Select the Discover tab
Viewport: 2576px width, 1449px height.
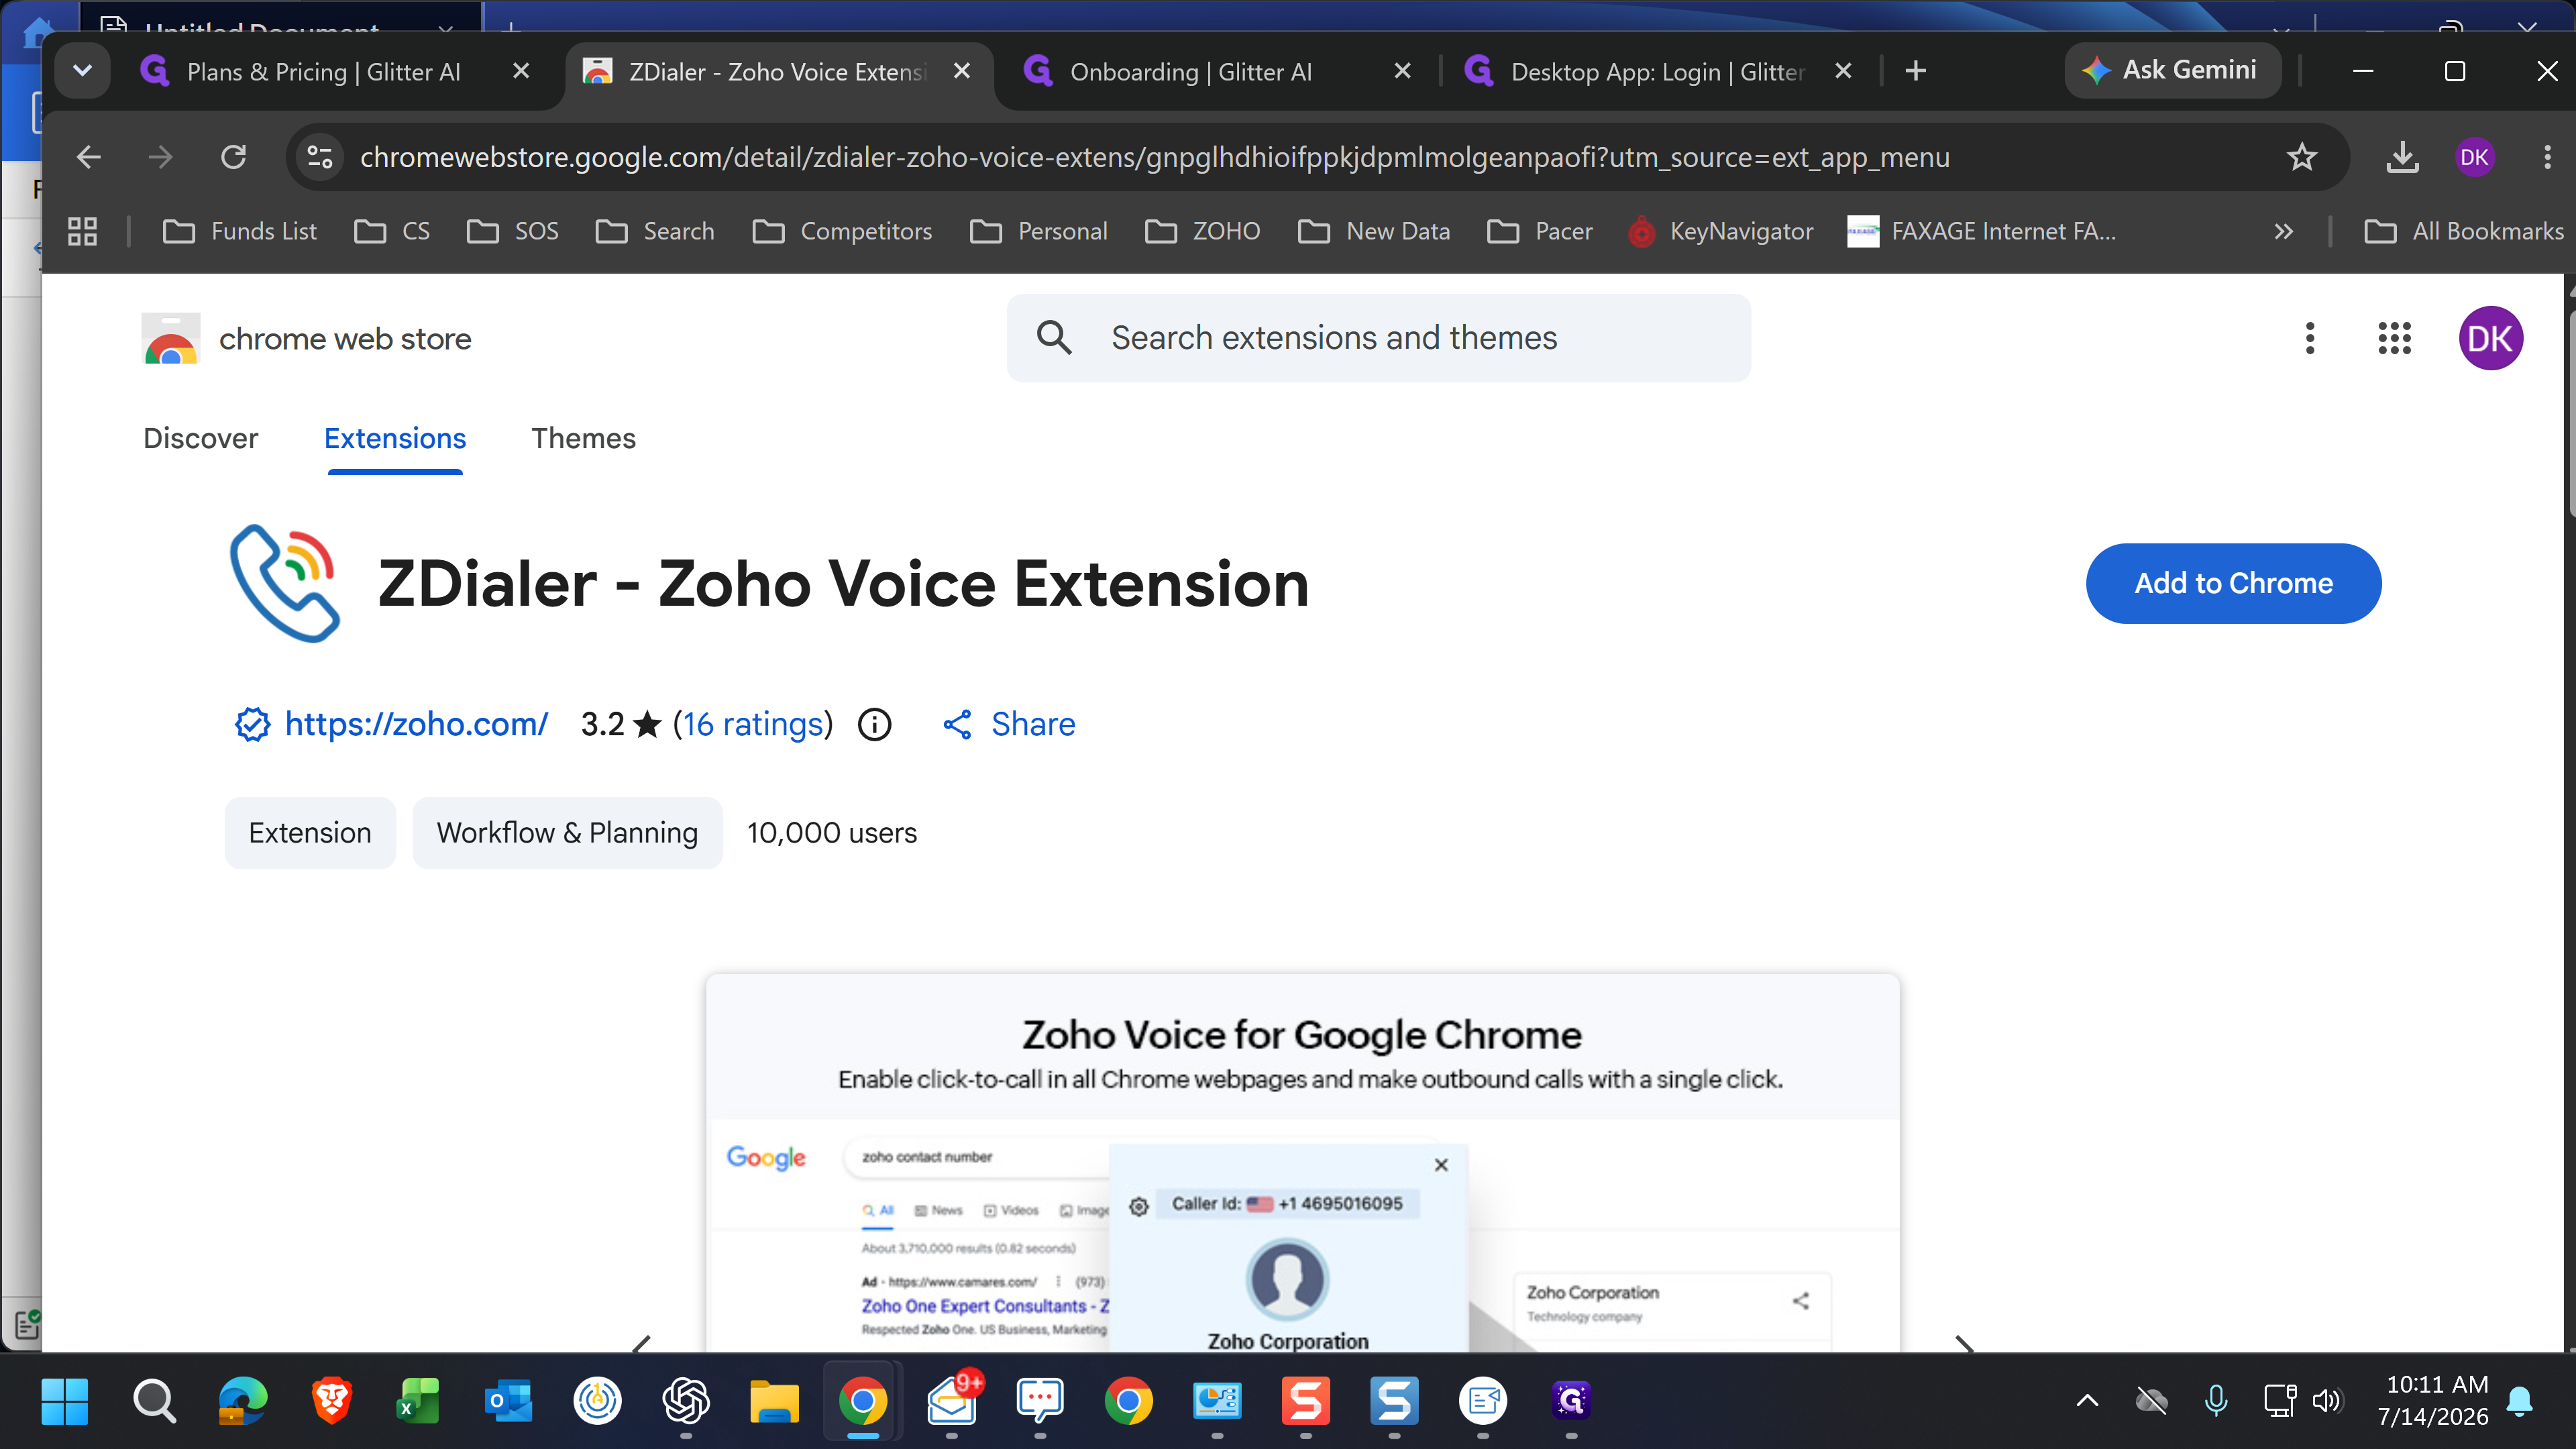click(201, 438)
